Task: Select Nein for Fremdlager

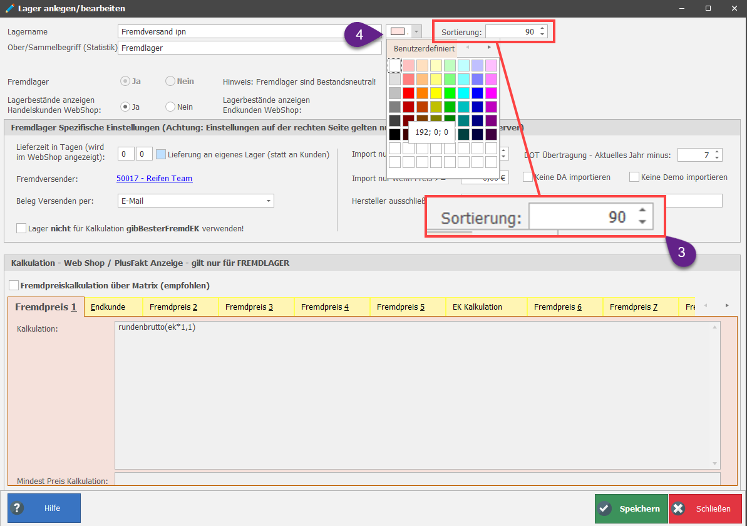Action: point(170,81)
